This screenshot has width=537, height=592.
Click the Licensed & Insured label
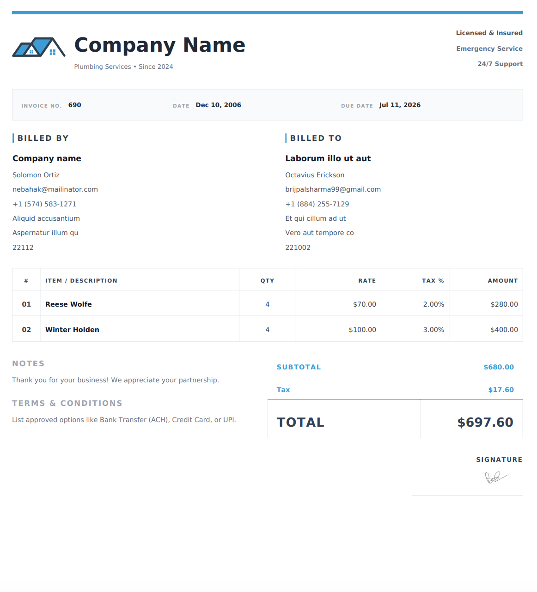pyautogui.click(x=489, y=33)
